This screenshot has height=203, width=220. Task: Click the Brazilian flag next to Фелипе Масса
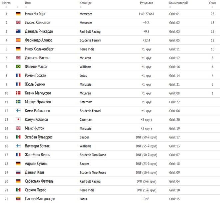tap(18, 67)
